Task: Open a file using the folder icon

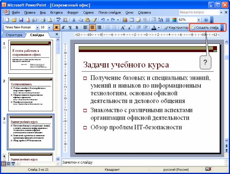Action: click(x=14, y=20)
